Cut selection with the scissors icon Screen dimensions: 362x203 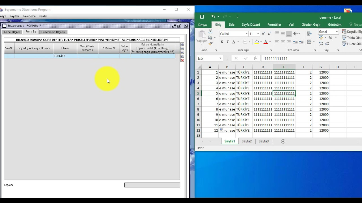[210, 32]
